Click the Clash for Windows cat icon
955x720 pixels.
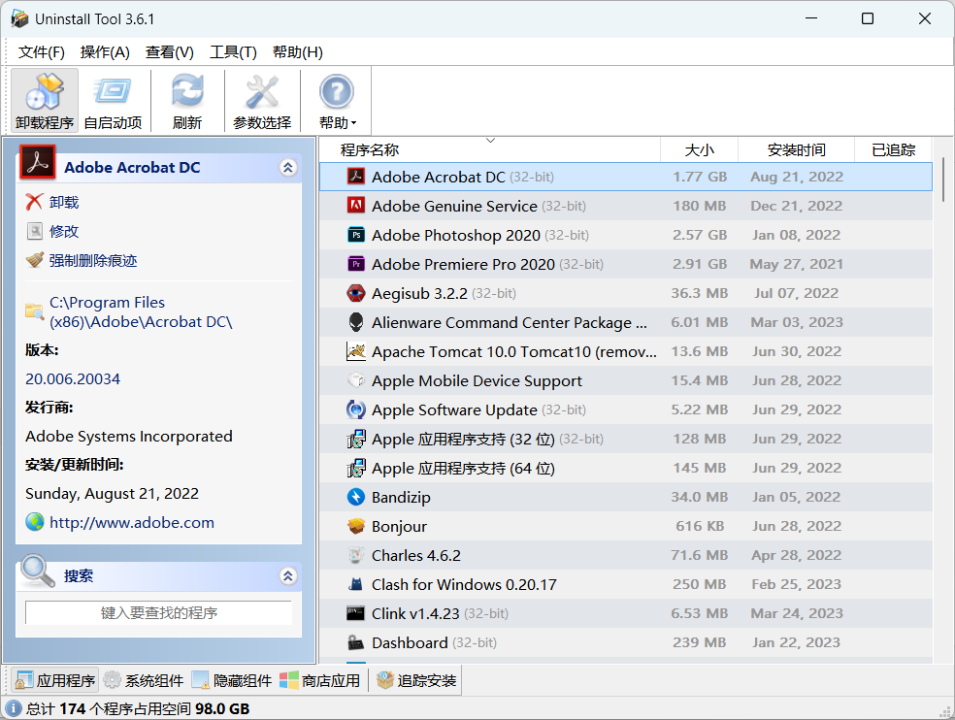[x=355, y=584]
